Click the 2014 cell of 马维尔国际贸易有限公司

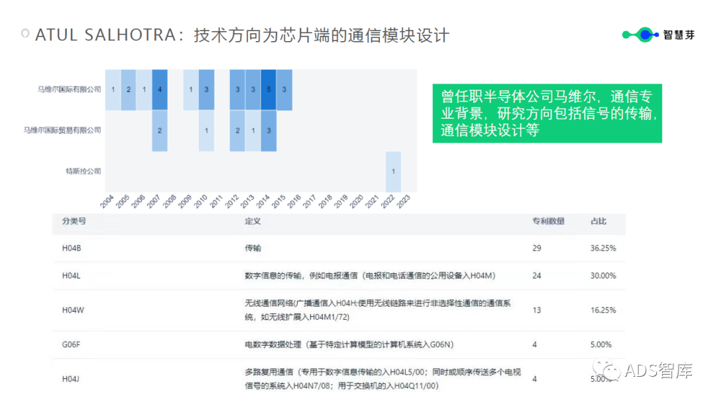coord(268,131)
